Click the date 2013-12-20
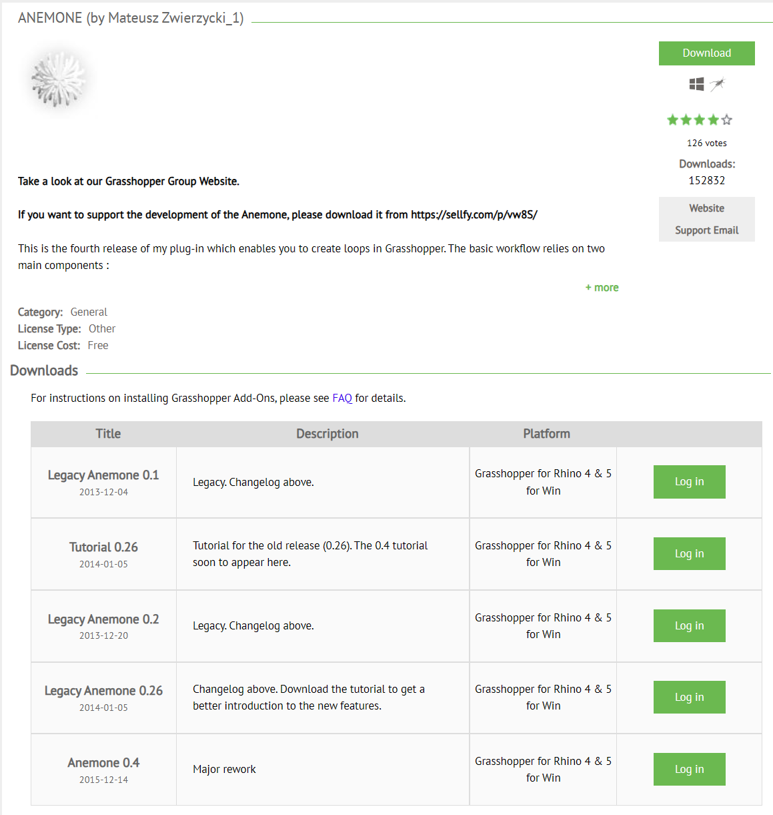773x815 pixels. pos(103,635)
